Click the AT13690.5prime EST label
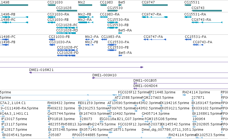This screenshot has width=228, height=139. 121,103
